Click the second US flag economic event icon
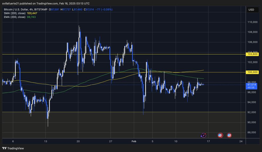 [x=229, y=135]
